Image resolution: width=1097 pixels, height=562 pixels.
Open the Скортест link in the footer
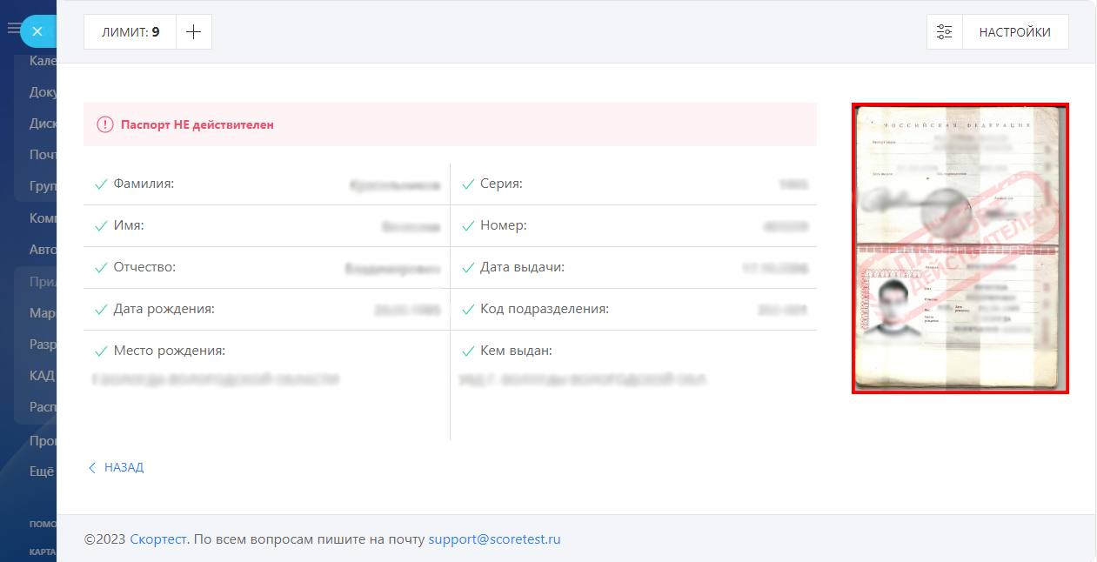[158, 539]
